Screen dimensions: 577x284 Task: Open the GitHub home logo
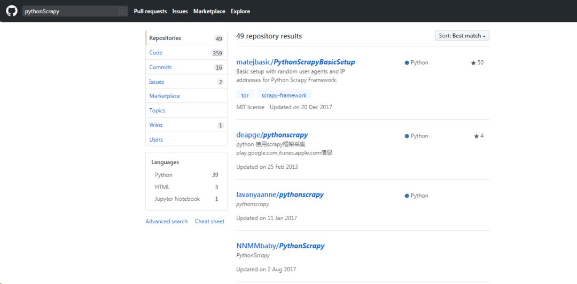[x=11, y=11]
